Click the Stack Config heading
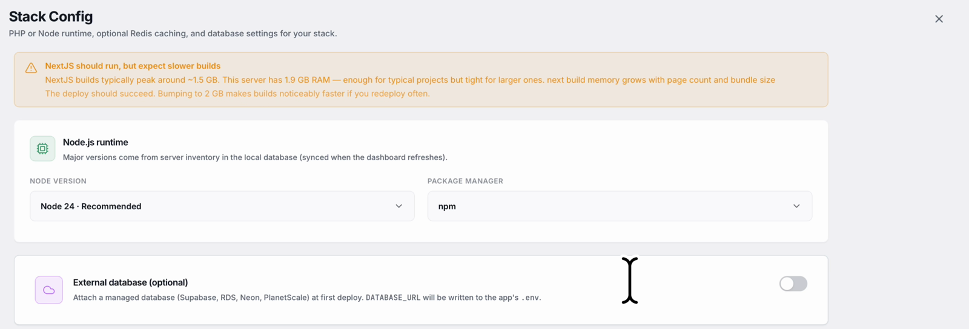The height and width of the screenshot is (329, 969). click(51, 16)
